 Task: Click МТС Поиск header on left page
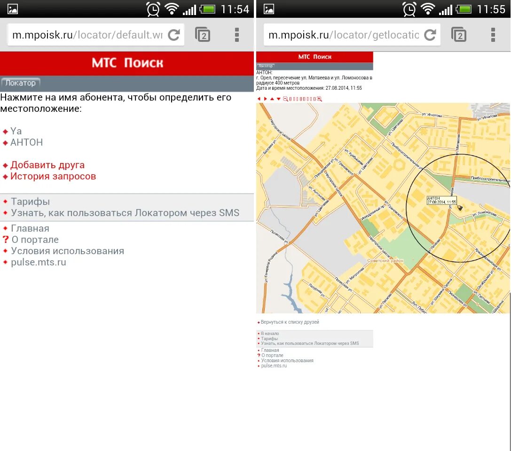[x=127, y=63]
